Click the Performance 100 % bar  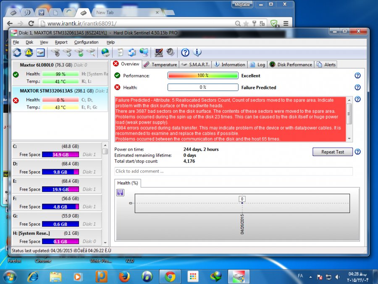203,76
